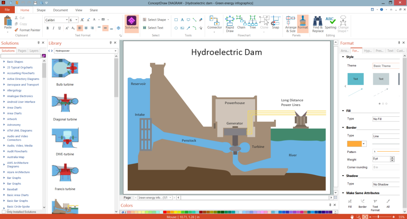Pick the eyedropper tool in Tools
Viewport: 407px width, 219px height.
[201, 20]
